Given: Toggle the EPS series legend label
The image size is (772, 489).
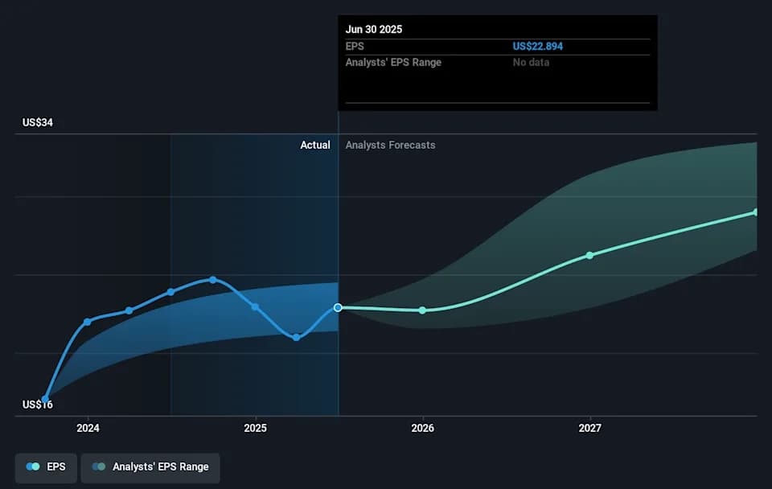Looking at the screenshot, I should pos(57,466).
